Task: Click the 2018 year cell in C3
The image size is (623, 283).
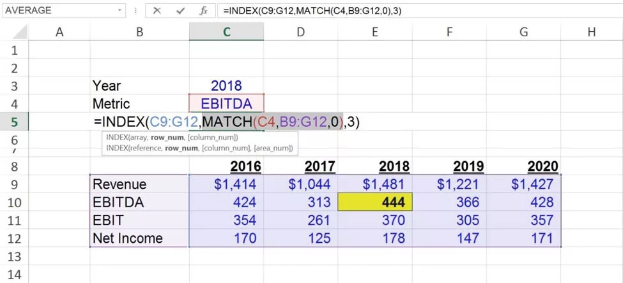Action: (226, 86)
